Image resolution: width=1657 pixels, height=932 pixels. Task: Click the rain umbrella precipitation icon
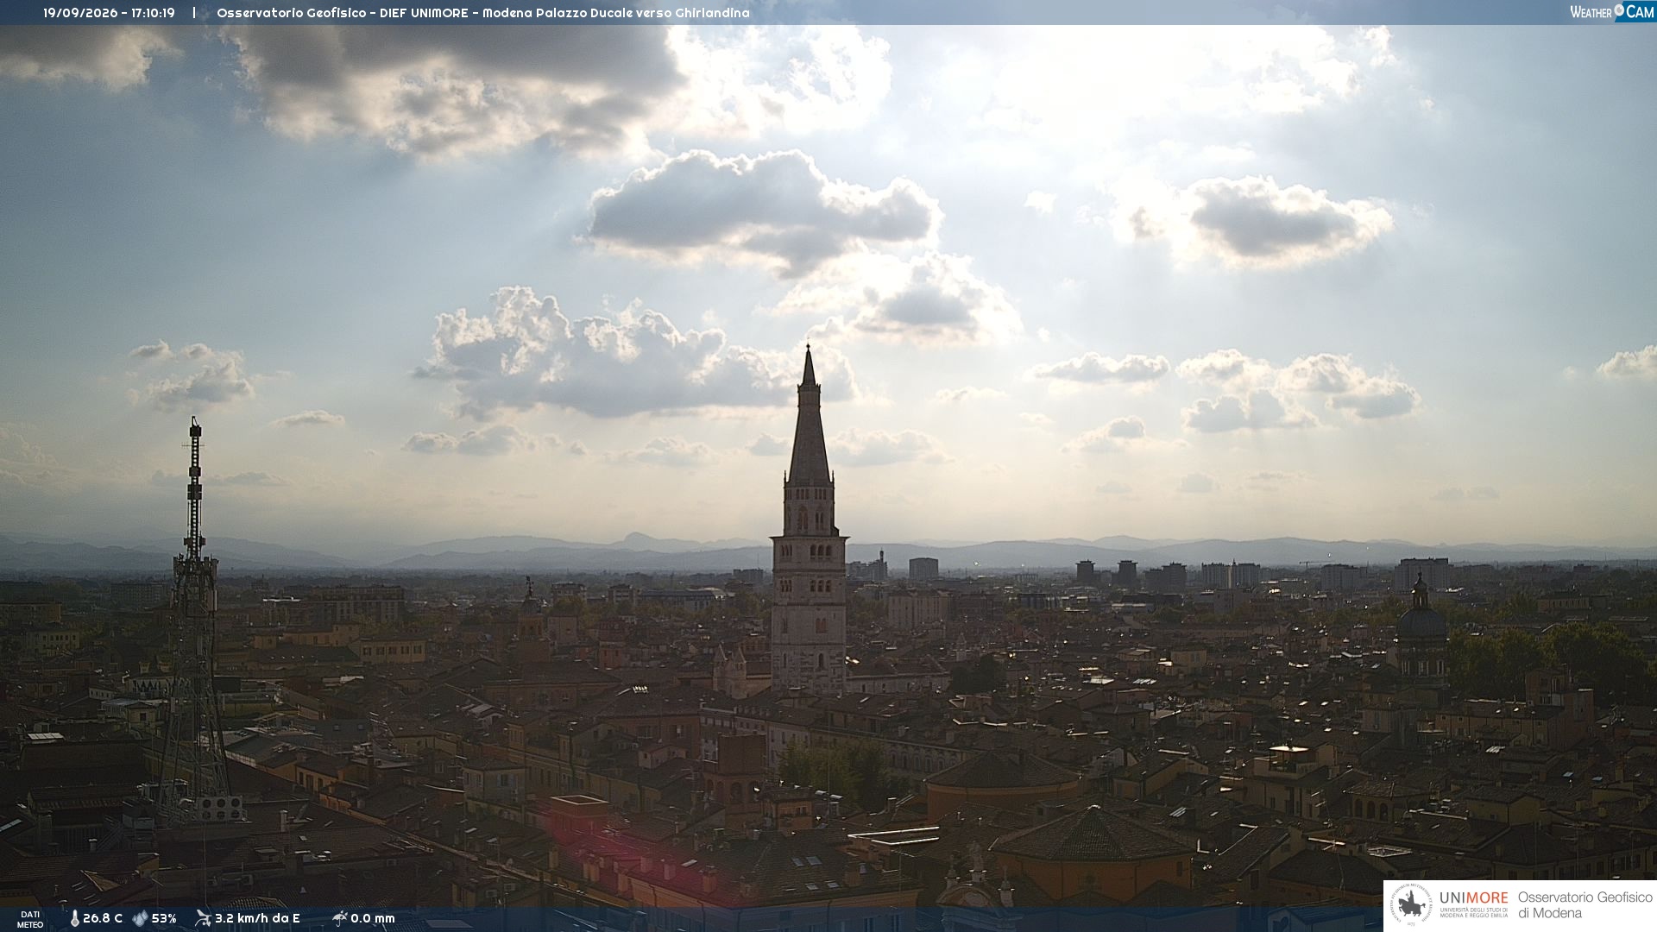coord(339,918)
